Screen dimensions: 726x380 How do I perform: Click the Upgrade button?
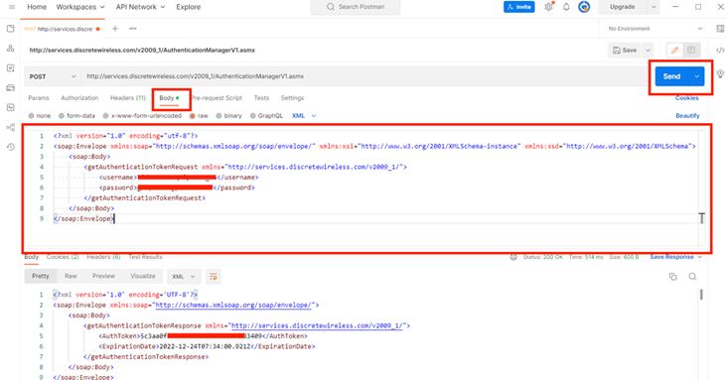point(623,7)
